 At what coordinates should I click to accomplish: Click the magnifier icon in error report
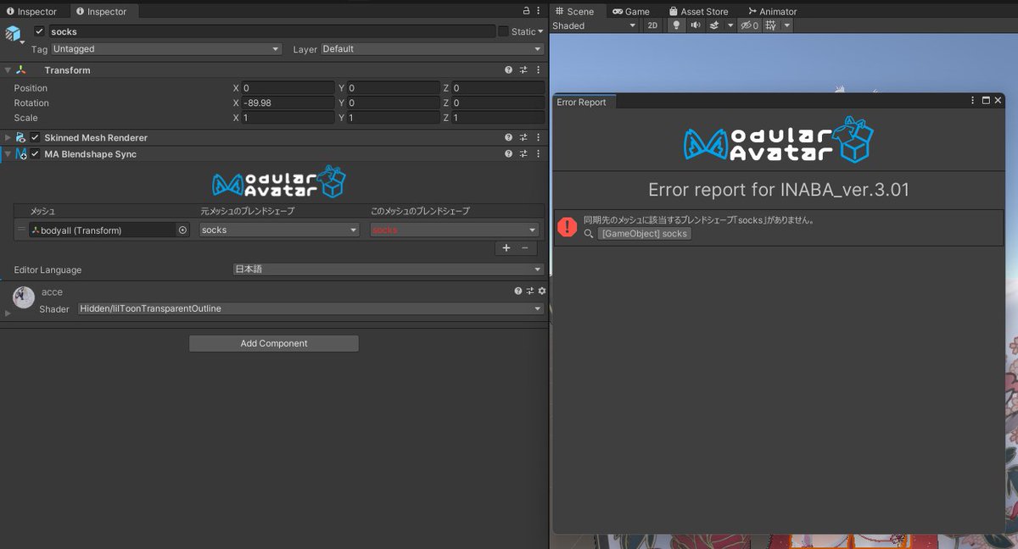tap(589, 233)
